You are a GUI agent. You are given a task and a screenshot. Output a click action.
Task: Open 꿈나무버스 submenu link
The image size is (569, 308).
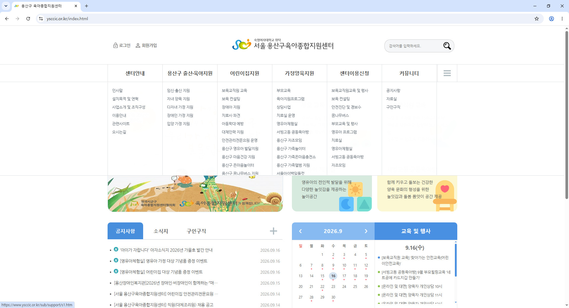(340, 115)
